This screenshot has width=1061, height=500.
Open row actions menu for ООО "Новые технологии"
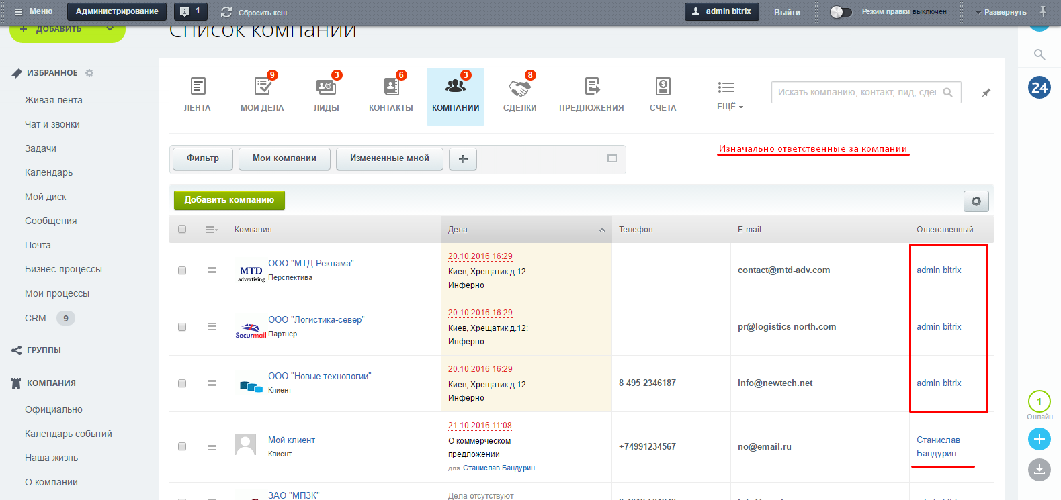(x=212, y=383)
